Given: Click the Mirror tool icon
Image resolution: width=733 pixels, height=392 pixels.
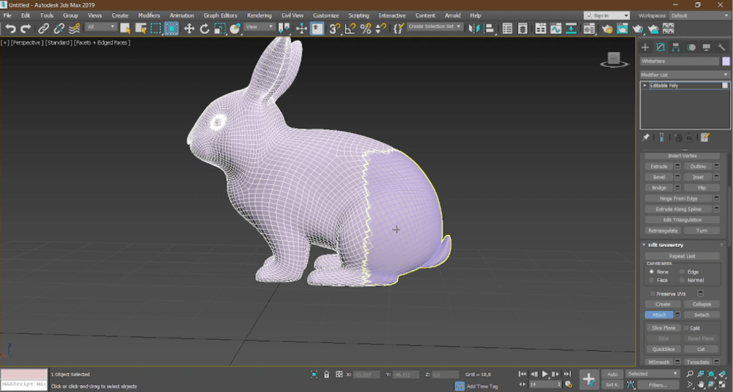Looking at the screenshot, I should click(x=474, y=29).
